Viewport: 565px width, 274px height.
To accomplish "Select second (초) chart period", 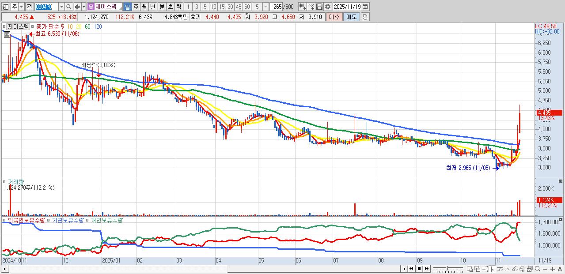I will coord(170,7).
